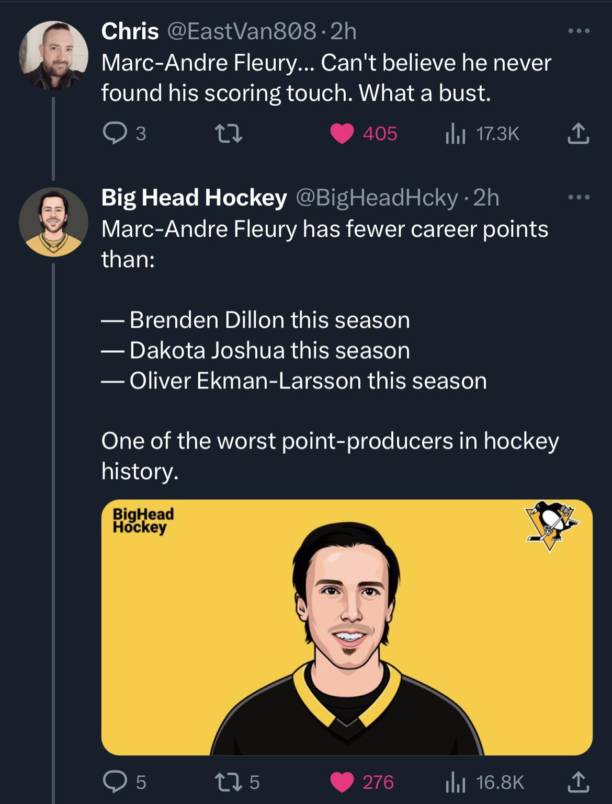Unlike Chris's tweet with 405 likes

342,134
